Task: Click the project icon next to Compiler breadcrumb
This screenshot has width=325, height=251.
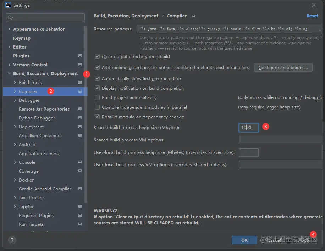Action: point(193,16)
